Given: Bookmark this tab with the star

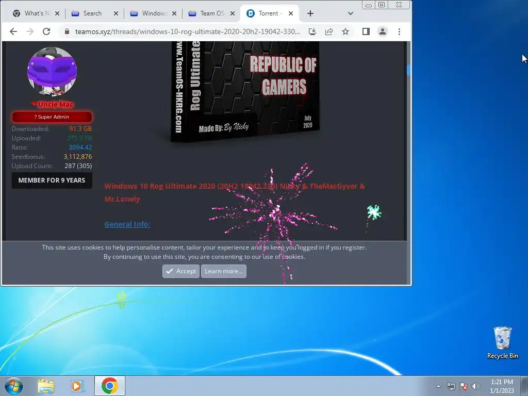Looking at the screenshot, I should [x=345, y=31].
